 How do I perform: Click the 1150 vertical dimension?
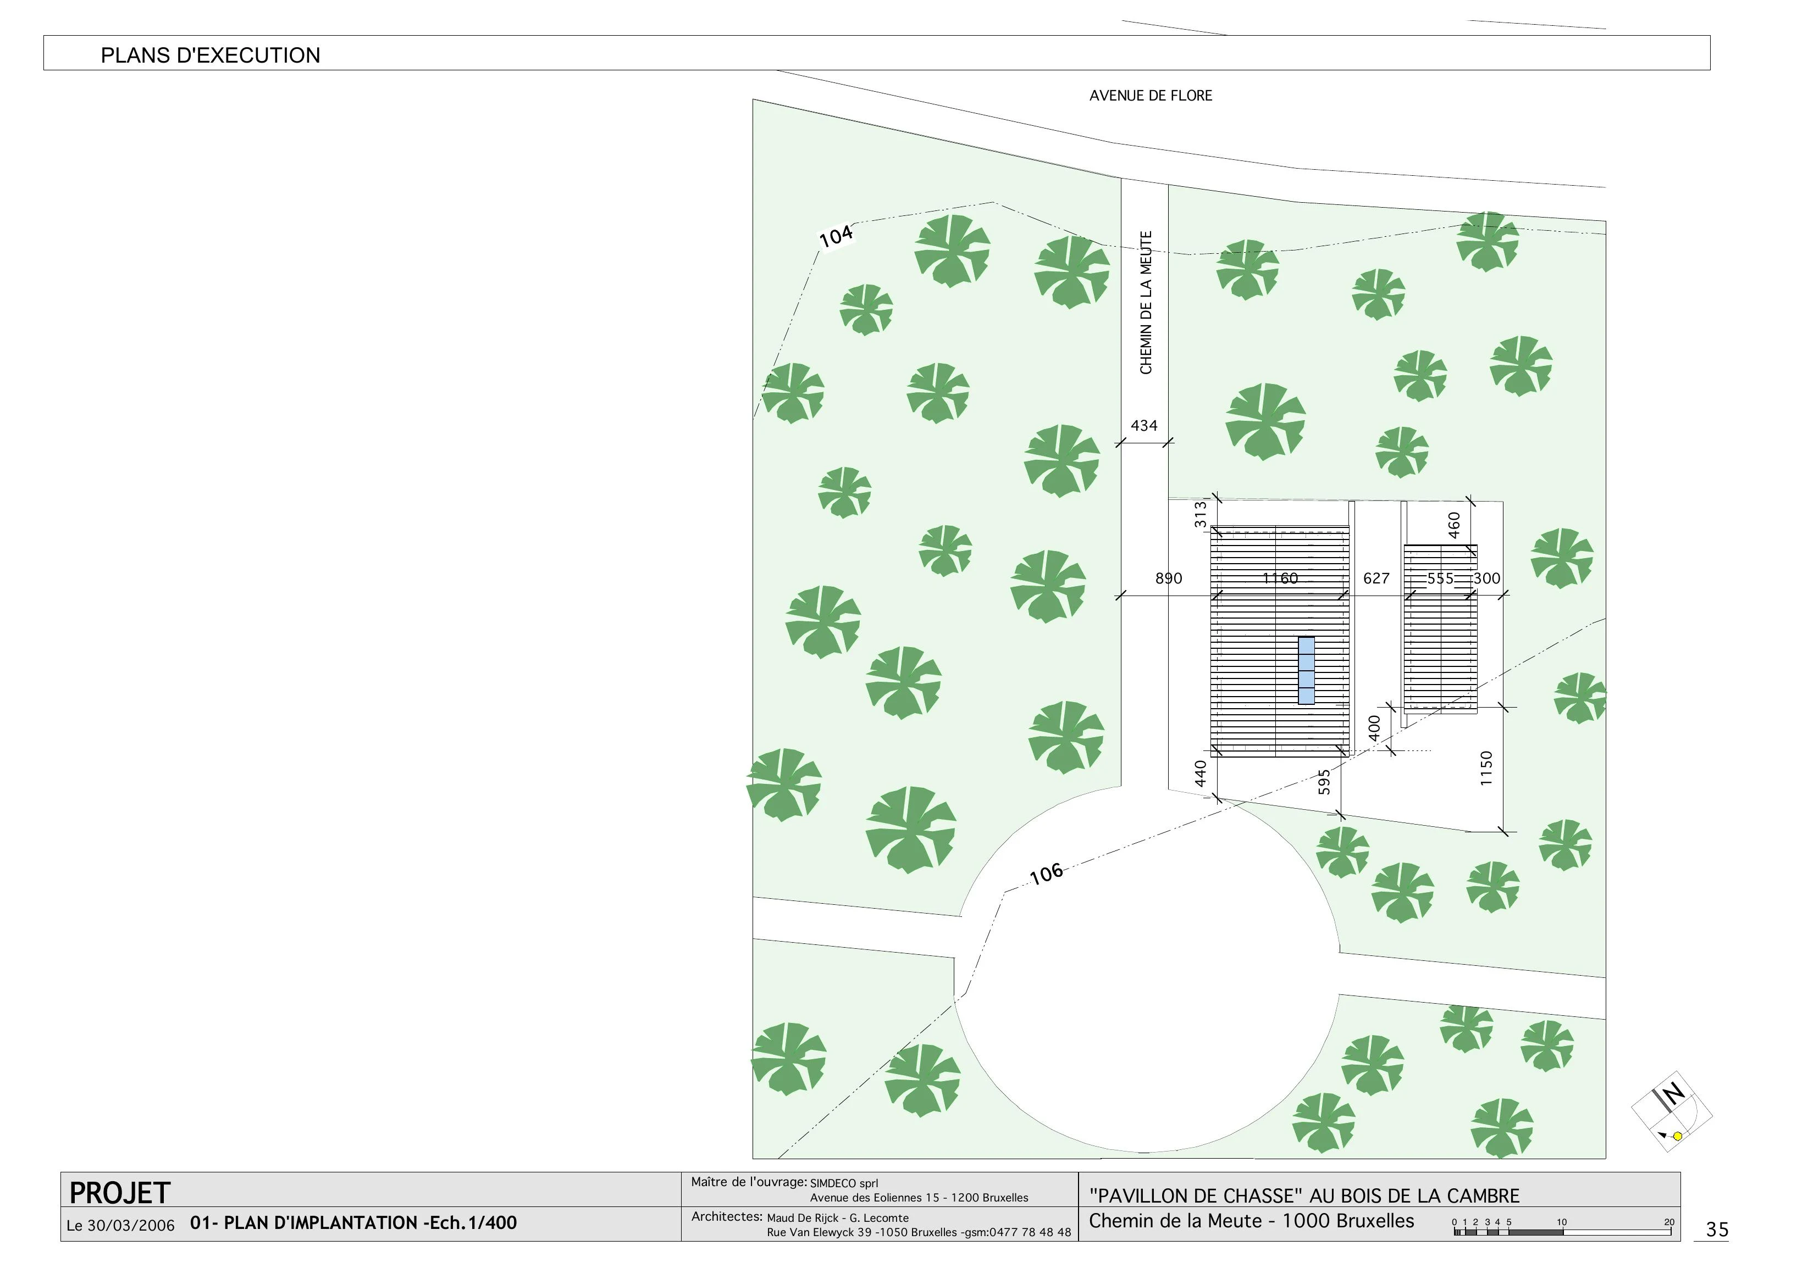[x=1486, y=768]
